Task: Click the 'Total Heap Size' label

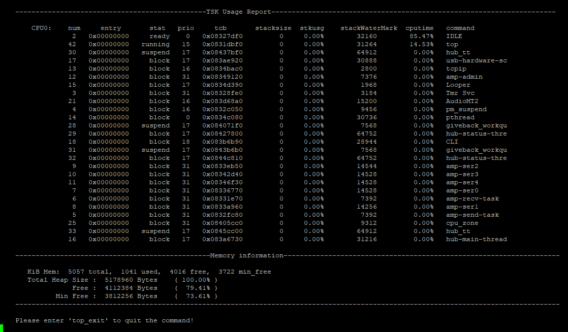Action: click(x=57, y=280)
